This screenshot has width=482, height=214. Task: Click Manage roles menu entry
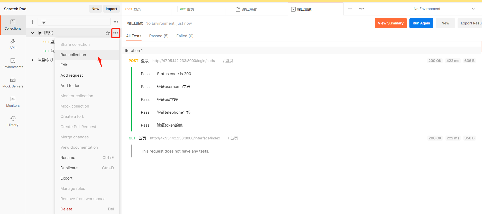click(x=87, y=189)
